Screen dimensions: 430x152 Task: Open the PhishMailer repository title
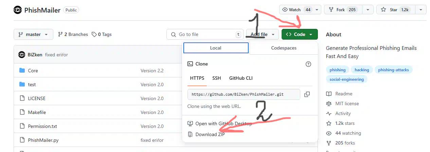(x=42, y=10)
